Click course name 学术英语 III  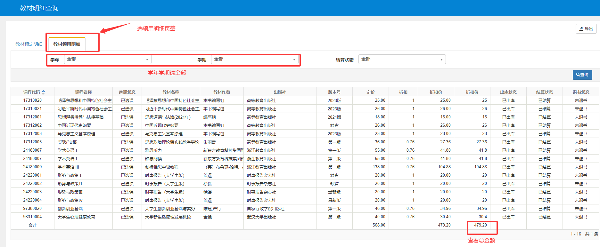point(68,167)
